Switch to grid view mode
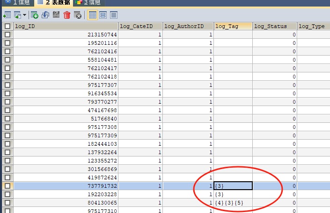330x213 pixels. (93, 15)
